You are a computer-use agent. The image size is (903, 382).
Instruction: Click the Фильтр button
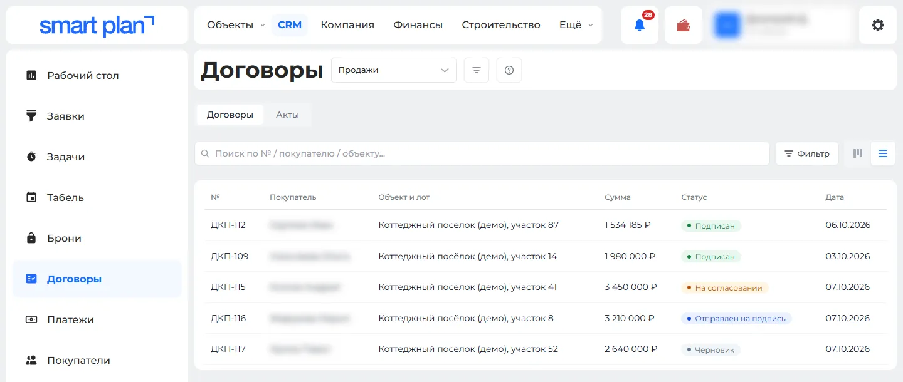[807, 153]
